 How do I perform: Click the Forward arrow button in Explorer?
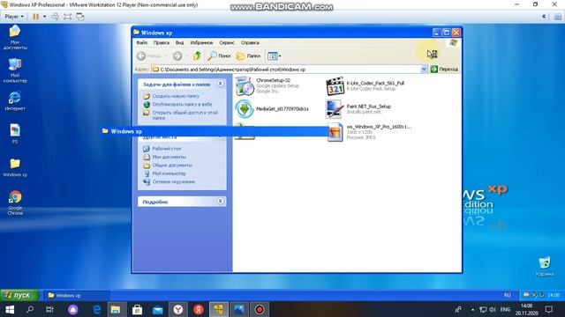point(177,56)
